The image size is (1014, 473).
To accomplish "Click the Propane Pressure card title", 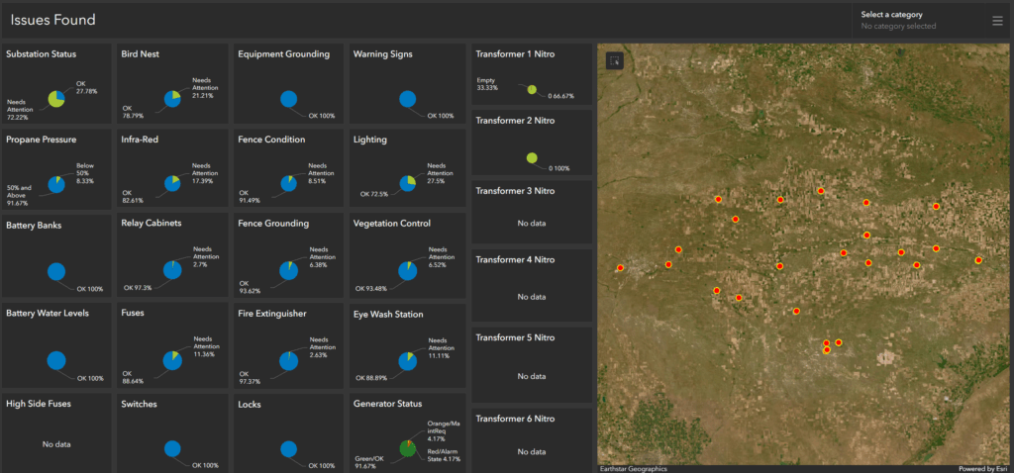I will click(42, 140).
